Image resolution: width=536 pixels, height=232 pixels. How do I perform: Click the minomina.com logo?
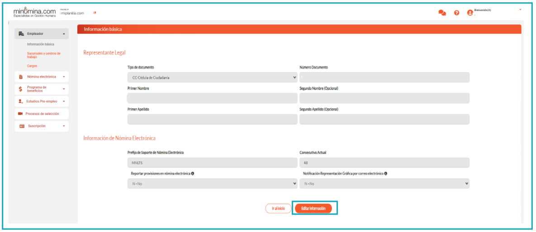34,11
